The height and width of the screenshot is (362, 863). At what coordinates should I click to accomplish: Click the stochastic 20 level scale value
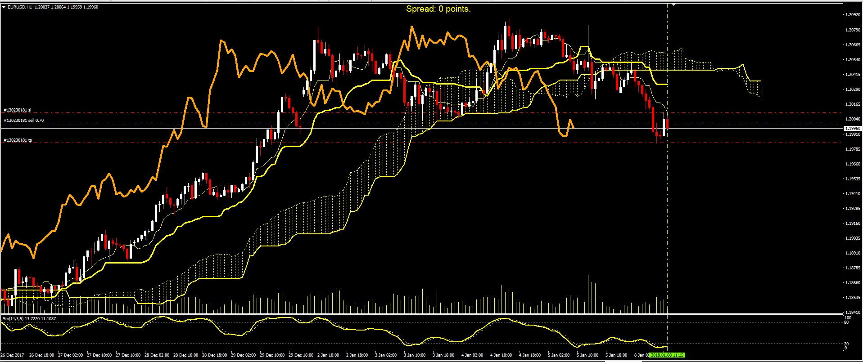point(846,344)
